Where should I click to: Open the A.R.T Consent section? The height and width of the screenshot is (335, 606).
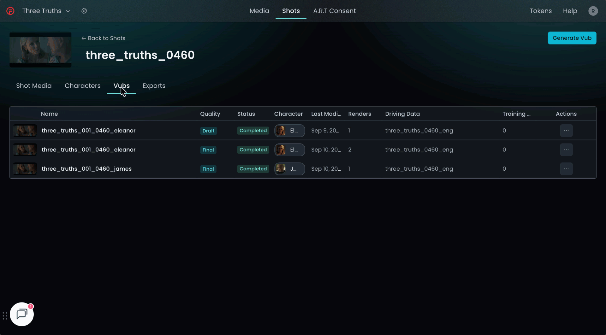point(334,11)
